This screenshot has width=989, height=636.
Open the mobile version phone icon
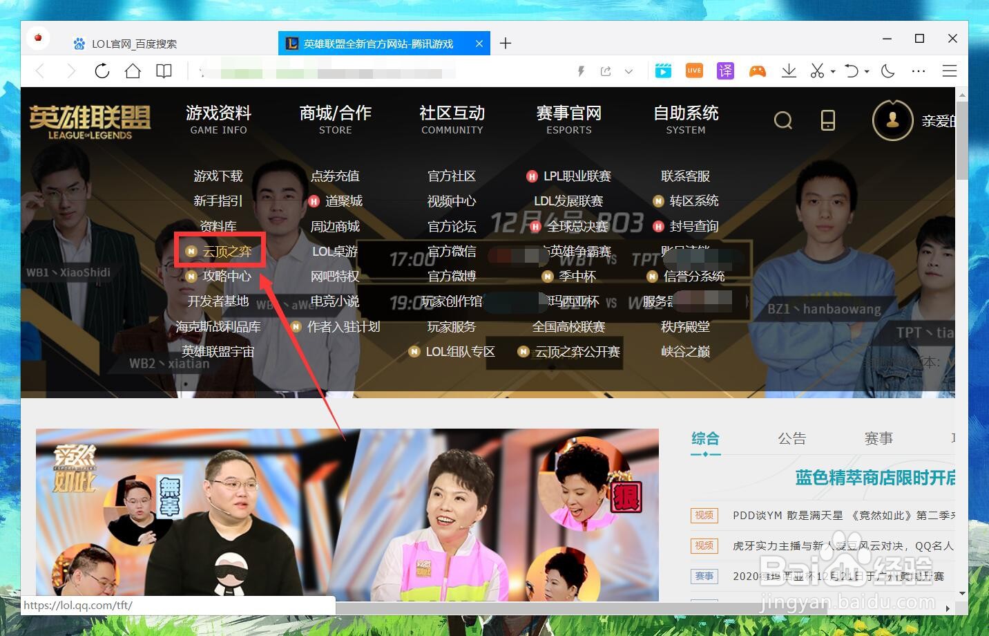(827, 120)
